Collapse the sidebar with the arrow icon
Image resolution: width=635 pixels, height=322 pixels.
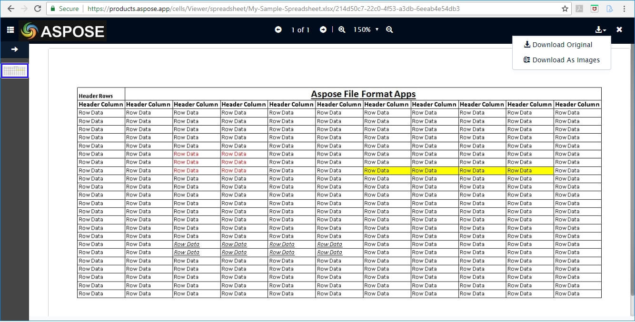(x=15, y=49)
